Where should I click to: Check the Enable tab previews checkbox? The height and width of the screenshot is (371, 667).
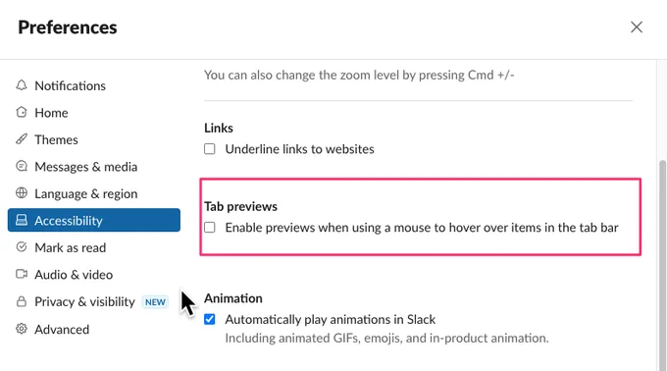tap(209, 228)
